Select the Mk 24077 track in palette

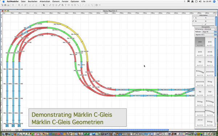pos(200,52)
